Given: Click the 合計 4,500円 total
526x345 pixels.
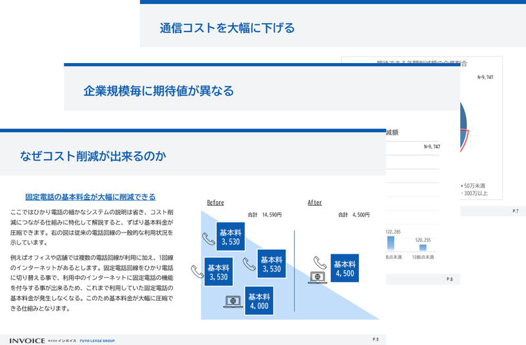Looking at the screenshot, I should (354, 215).
